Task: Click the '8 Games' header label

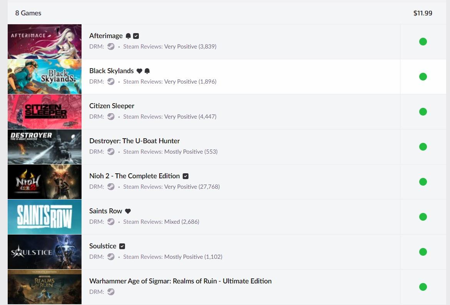Action: click(x=28, y=13)
